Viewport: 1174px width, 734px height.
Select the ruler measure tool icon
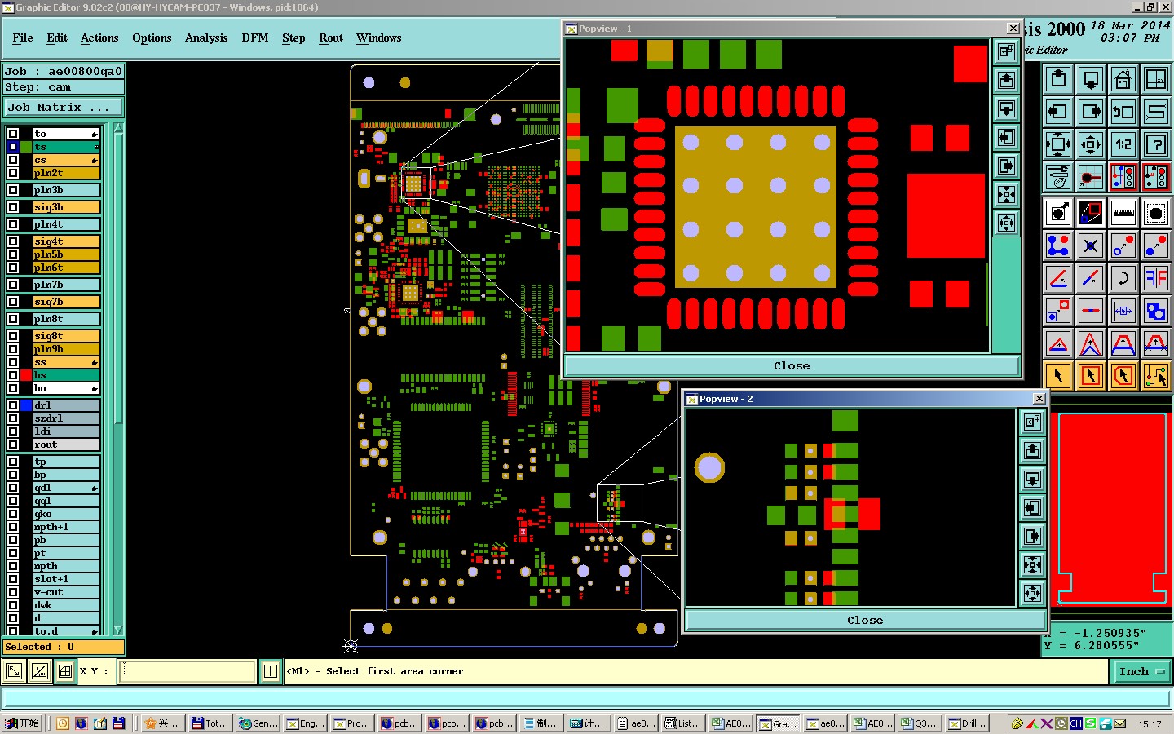pos(1123,213)
